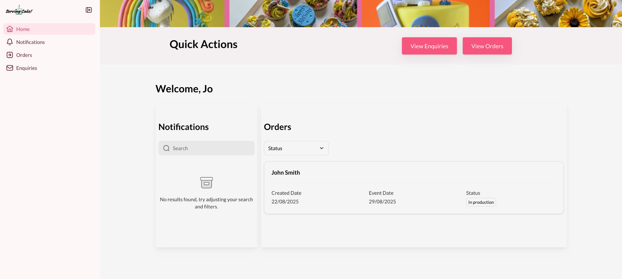Select Notifications in the sidebar menu
This screenshot has height=279, width=622.
(x=31, y=42)
